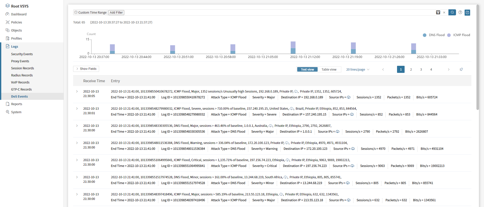
Task: Toggle DNS Flood legend series
Action: tap(434, 35)
